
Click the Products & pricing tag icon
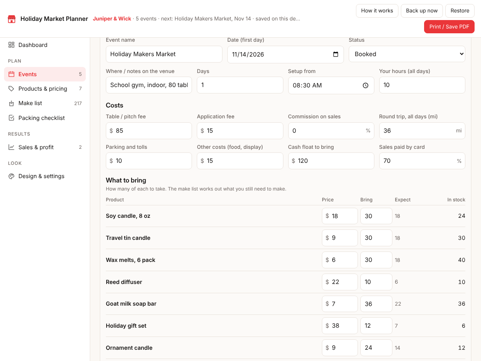click(11, 89)
